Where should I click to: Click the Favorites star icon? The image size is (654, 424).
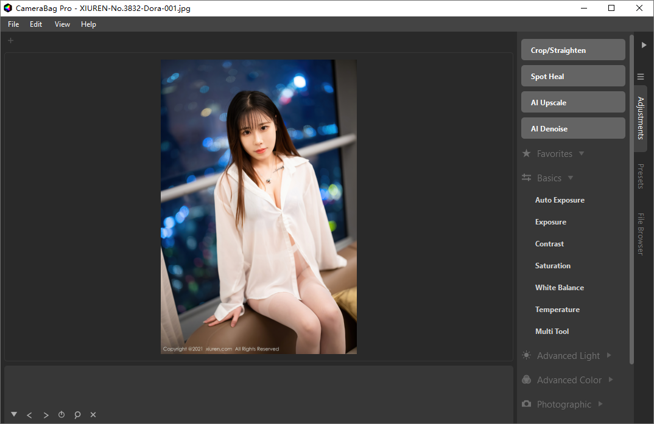point(526,153)
